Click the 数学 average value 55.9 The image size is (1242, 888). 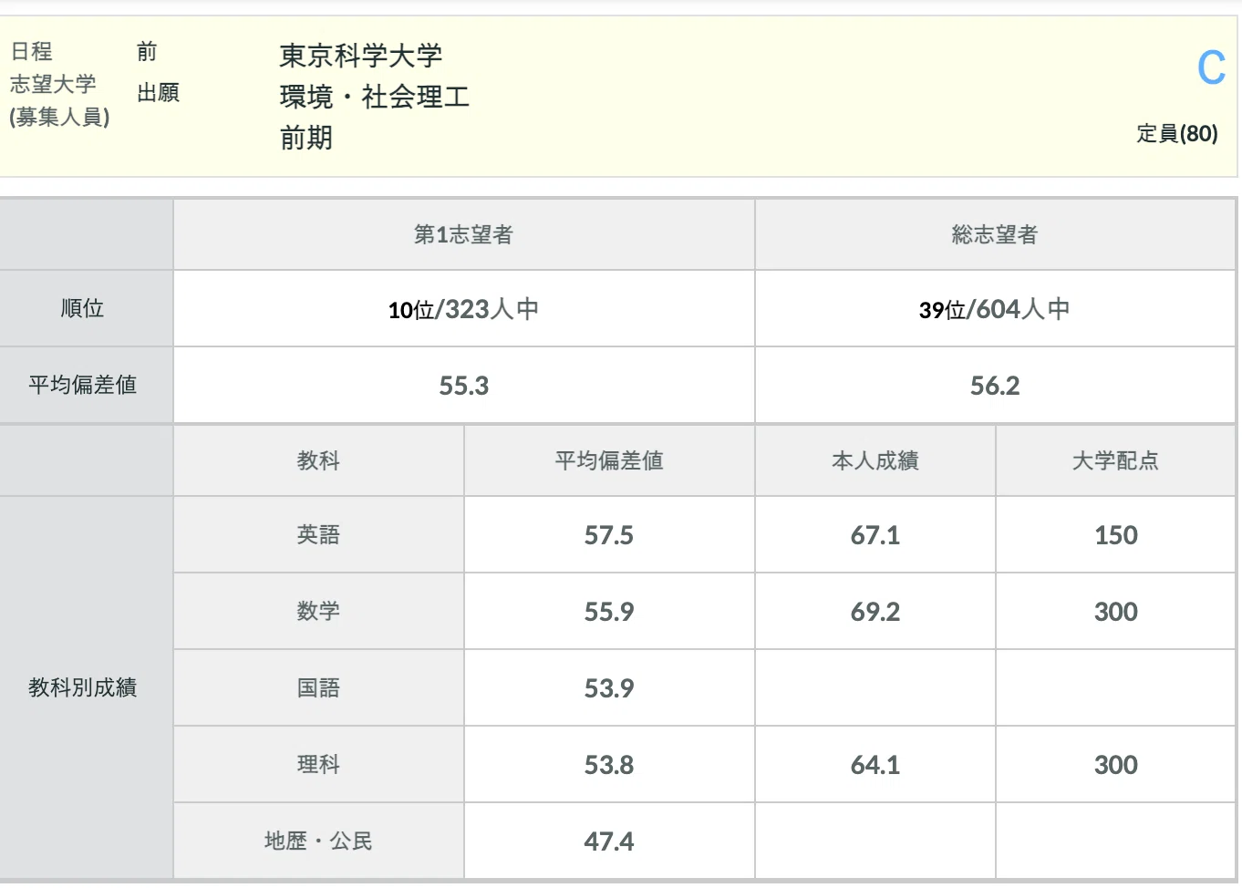point(609,613)
